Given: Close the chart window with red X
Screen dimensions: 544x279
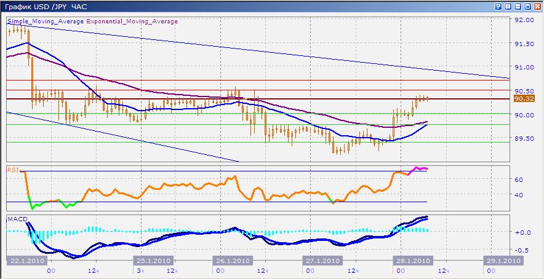Looking at the screenshot, I should (537, 6).
